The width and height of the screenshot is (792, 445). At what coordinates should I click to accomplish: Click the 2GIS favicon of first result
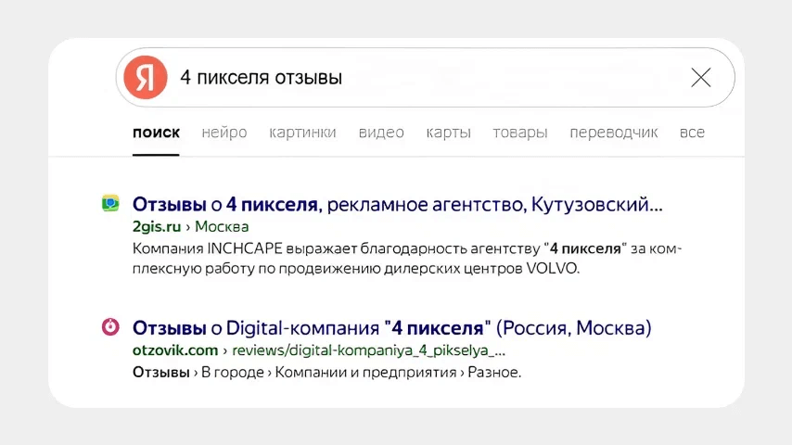click(110, 203)
